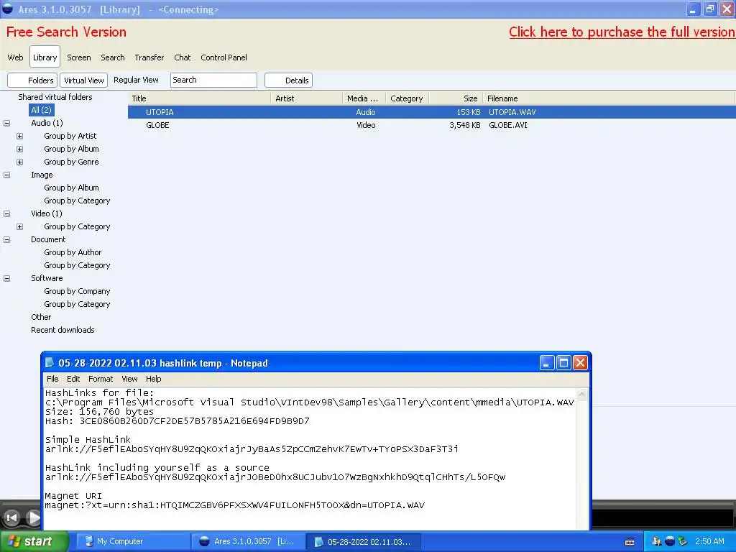The width and height of the screenshot is (736, 552).
Task: Select Group by Category under Image
Action: pyautogui.click(x=77, y=201)
